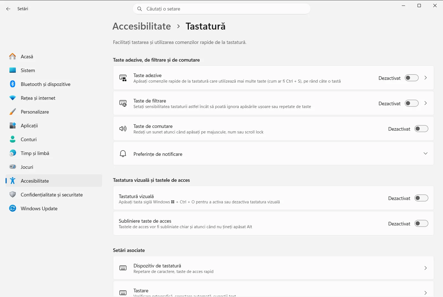Open Bluetooth și dispozitive section
The width and height of the screenshot is (443, 297).
pos(54,84)
